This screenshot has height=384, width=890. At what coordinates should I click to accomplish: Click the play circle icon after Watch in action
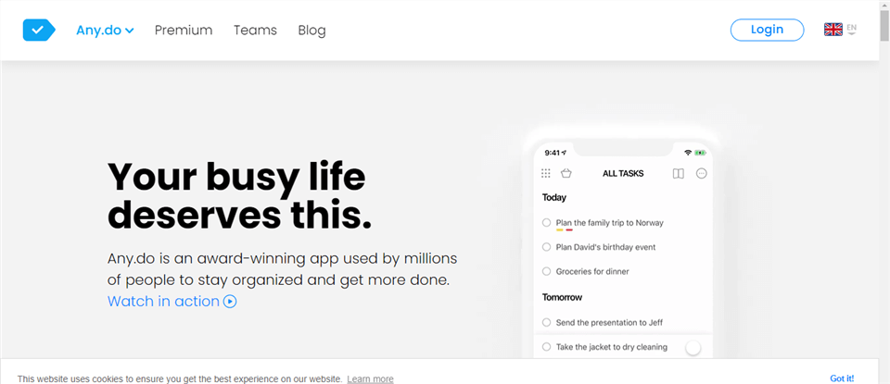click(x=230, y=302)
